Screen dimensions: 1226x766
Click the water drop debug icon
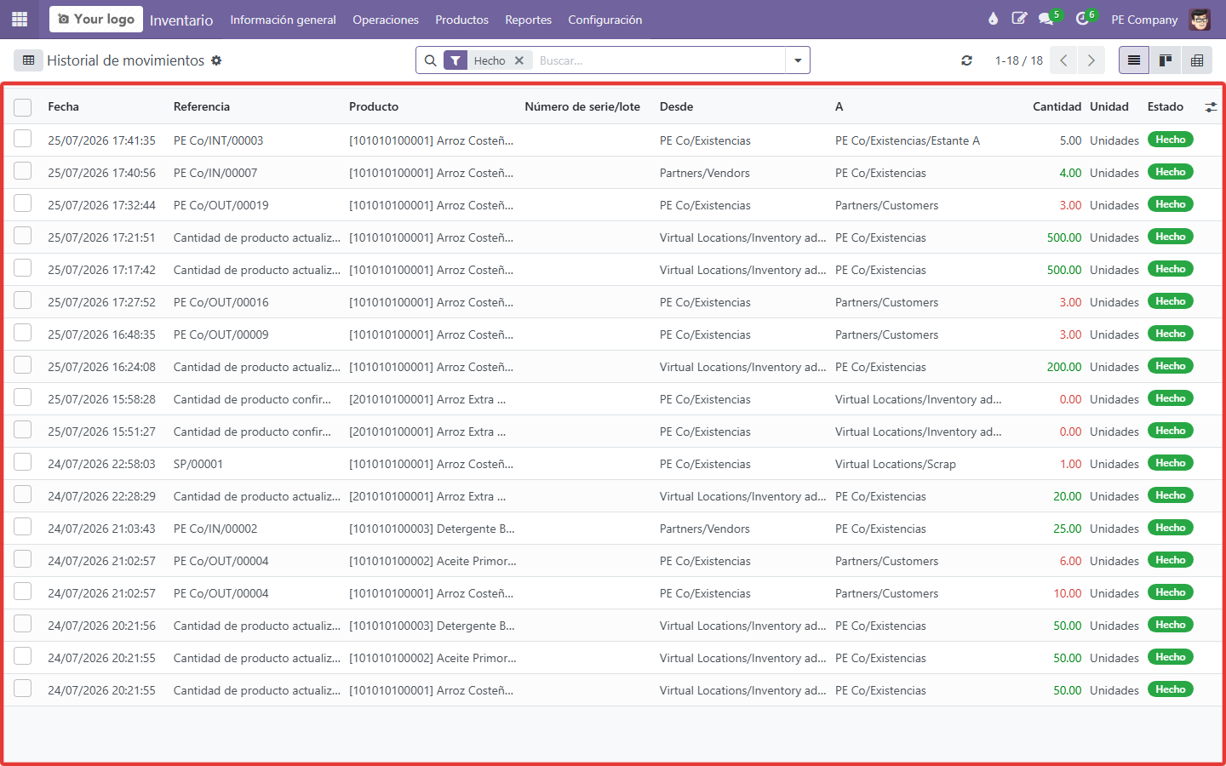click(993, 19)
